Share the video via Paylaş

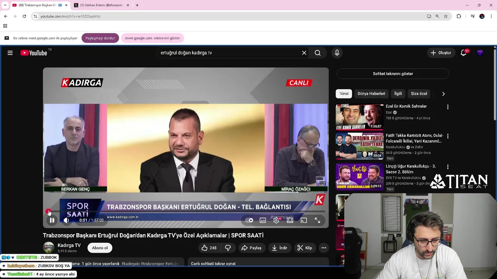(251, 248)
